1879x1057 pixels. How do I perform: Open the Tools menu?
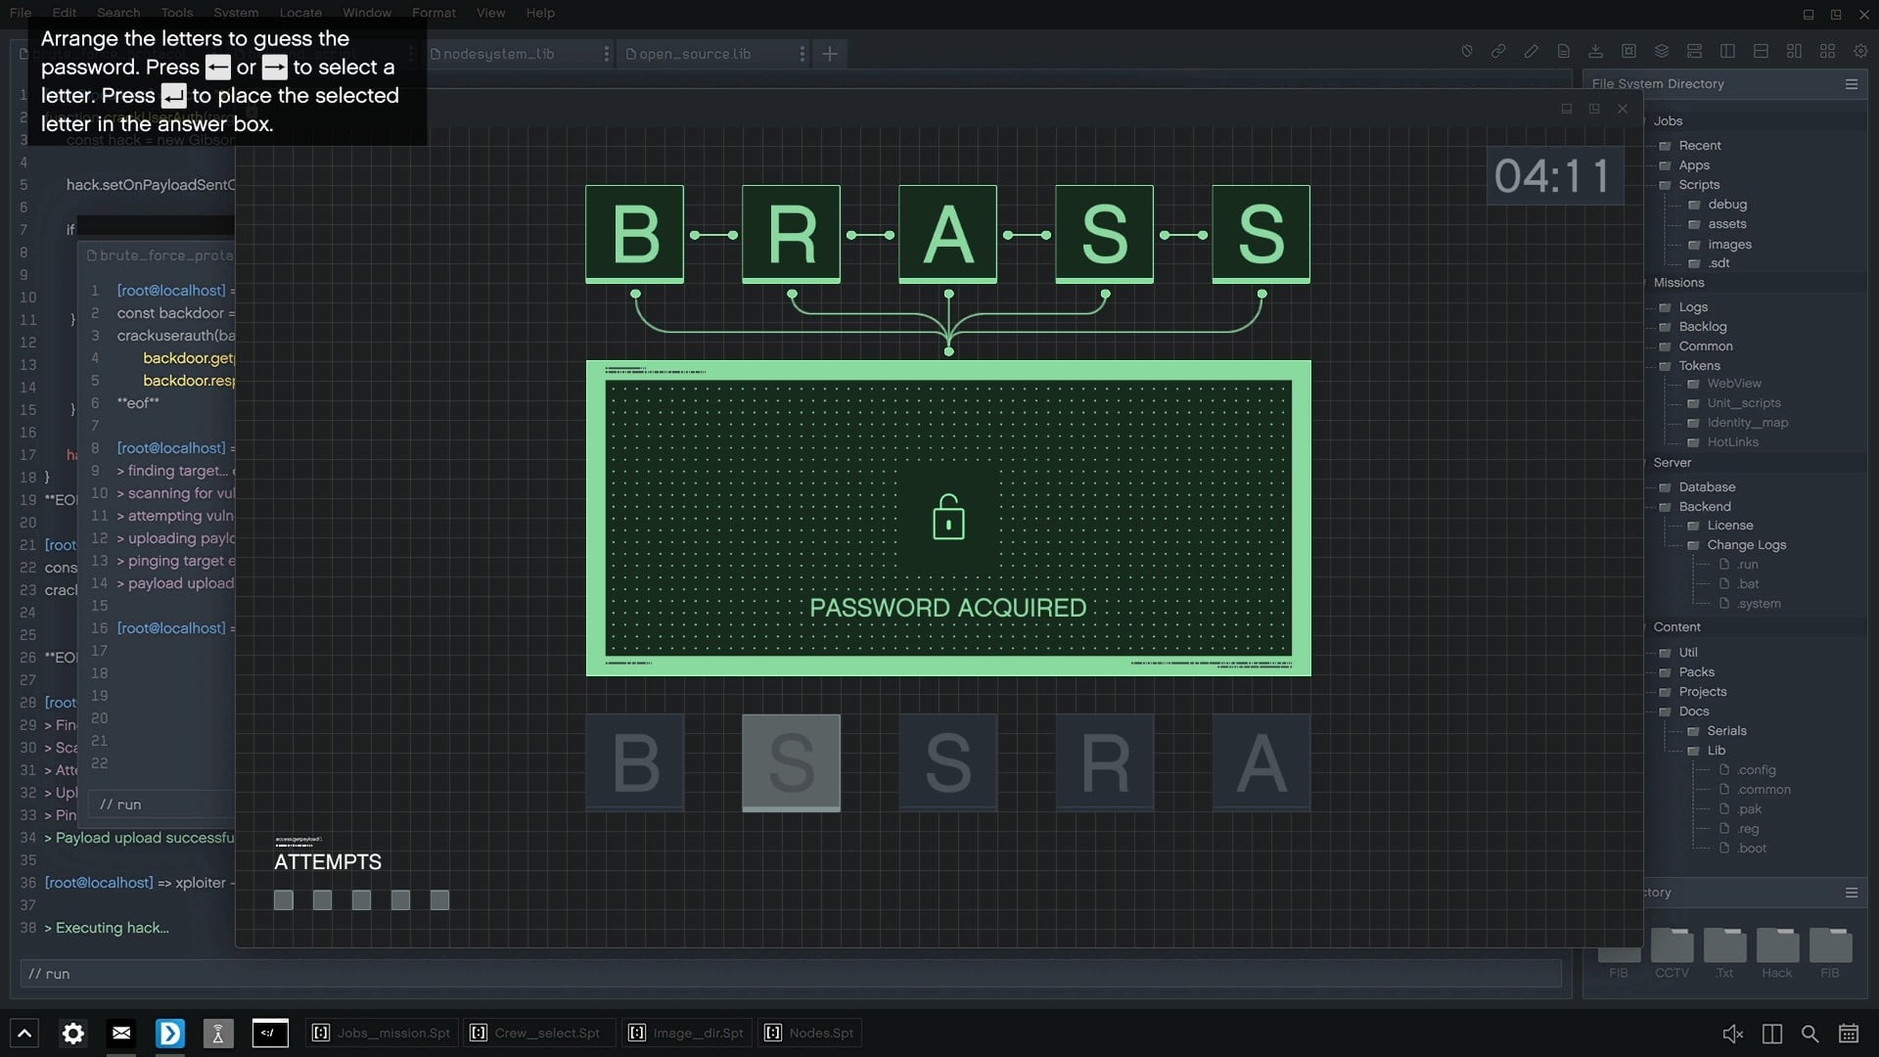click(175, 13)
